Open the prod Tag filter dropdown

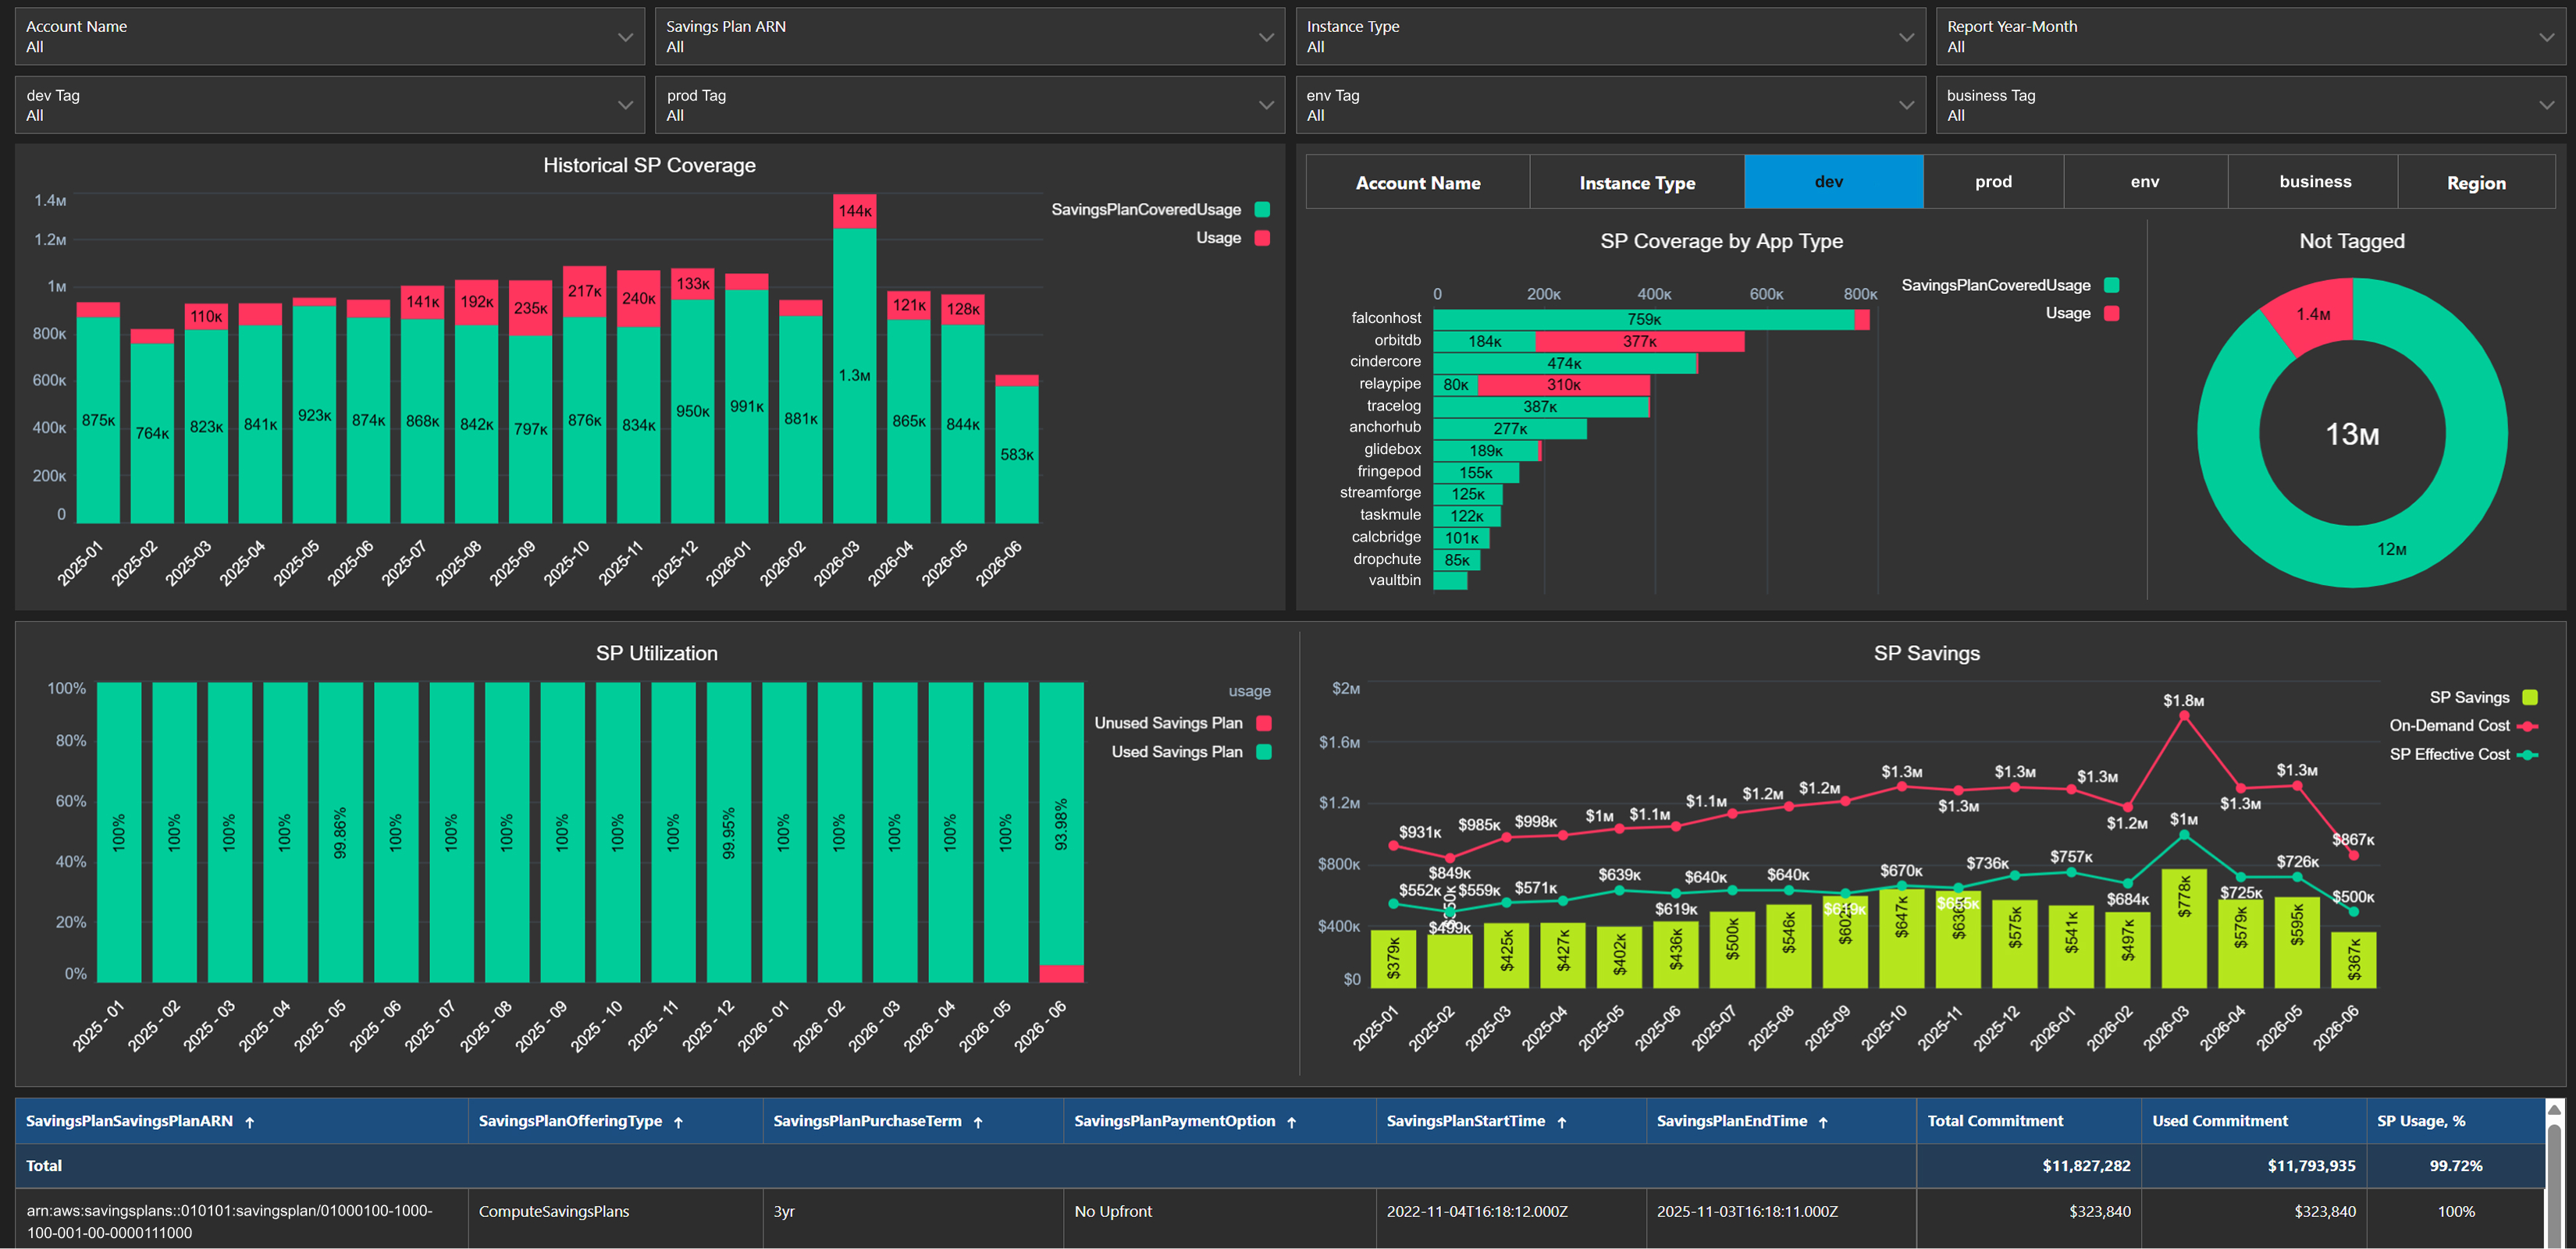pos(969,105)
